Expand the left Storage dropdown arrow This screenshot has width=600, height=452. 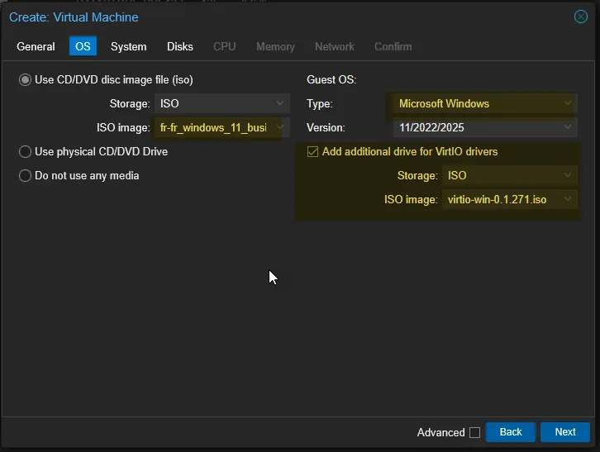coord(280,104)
